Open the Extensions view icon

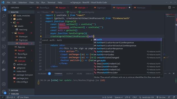pyautogui.click(x=4, y=39)
